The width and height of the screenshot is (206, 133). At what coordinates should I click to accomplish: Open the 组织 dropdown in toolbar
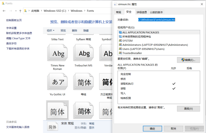pyautogui.click(x=50, y=31)
